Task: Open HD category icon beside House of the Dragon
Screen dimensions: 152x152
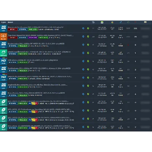Action: 3,28
